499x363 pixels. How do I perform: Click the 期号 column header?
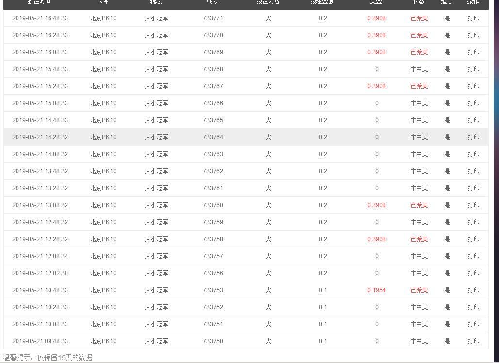(x=212, y=2)
